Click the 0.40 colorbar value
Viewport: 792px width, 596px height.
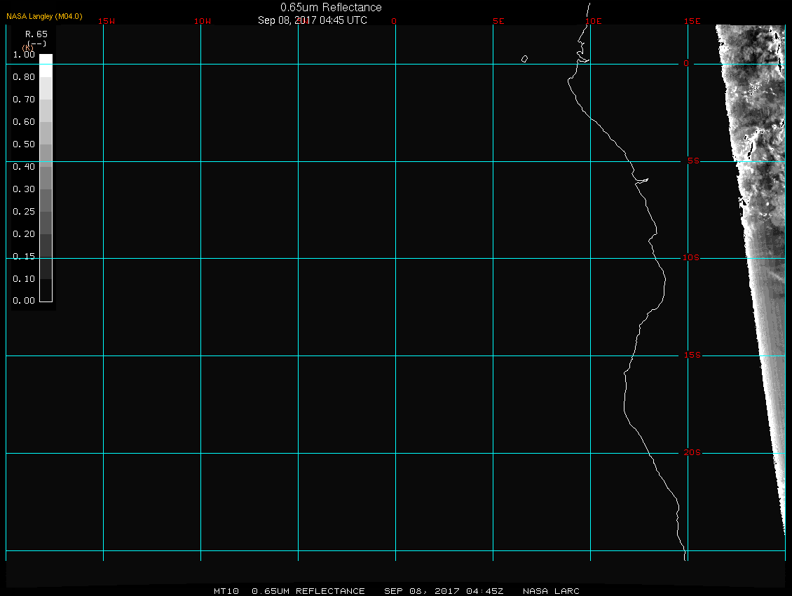24,166
